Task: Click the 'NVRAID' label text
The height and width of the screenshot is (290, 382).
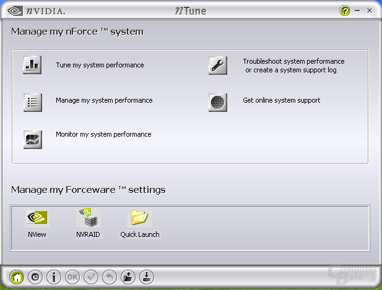Action: tap(88, 234)
